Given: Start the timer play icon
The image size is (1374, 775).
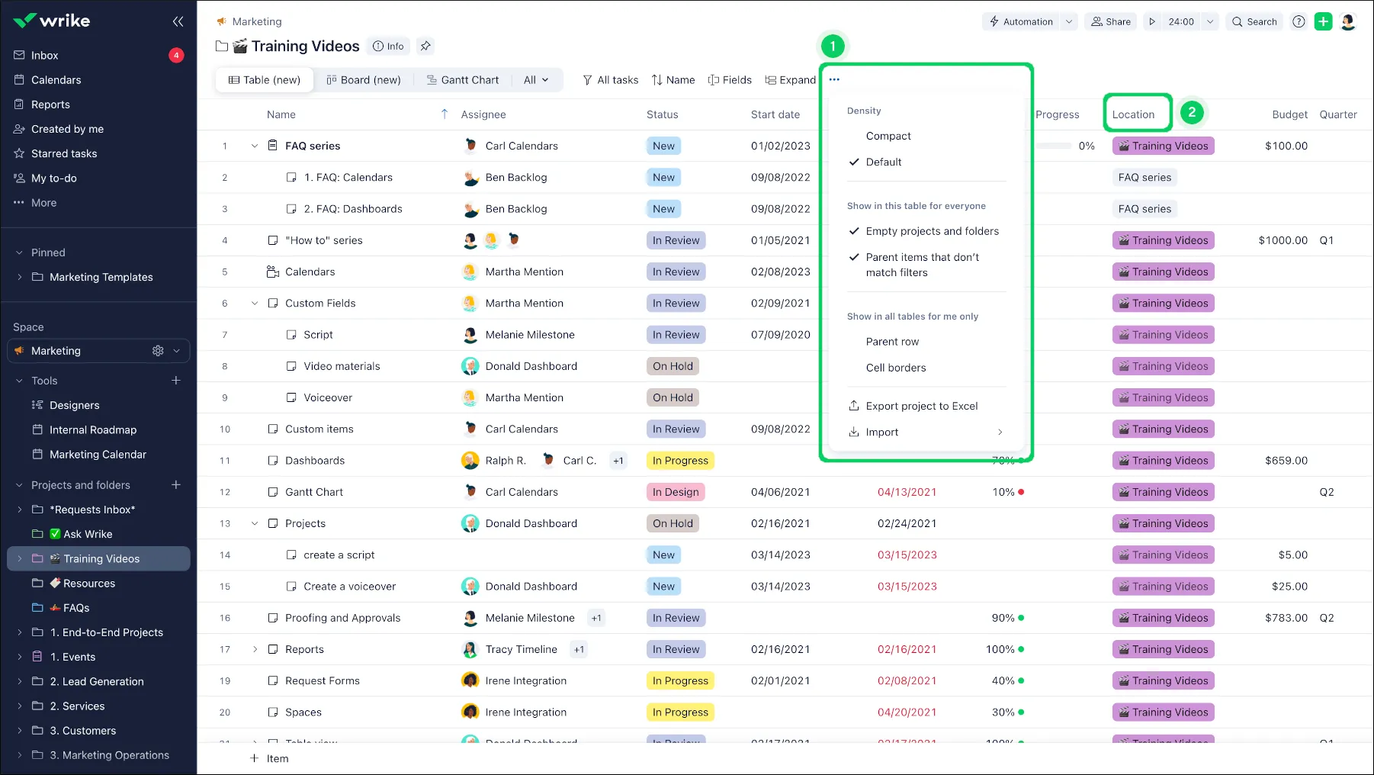Looking at the screenshot, I should tap(1152, 22).
